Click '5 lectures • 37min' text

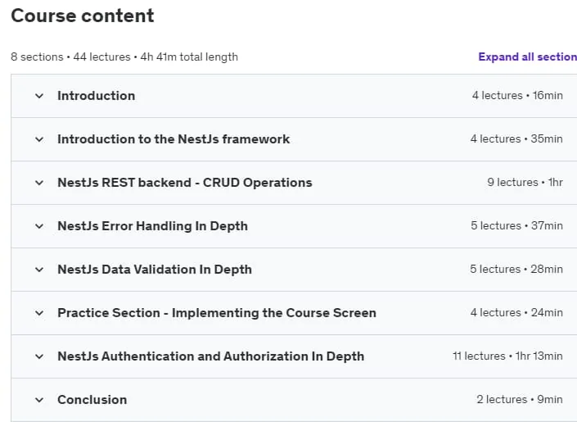(x=517, y=226)
